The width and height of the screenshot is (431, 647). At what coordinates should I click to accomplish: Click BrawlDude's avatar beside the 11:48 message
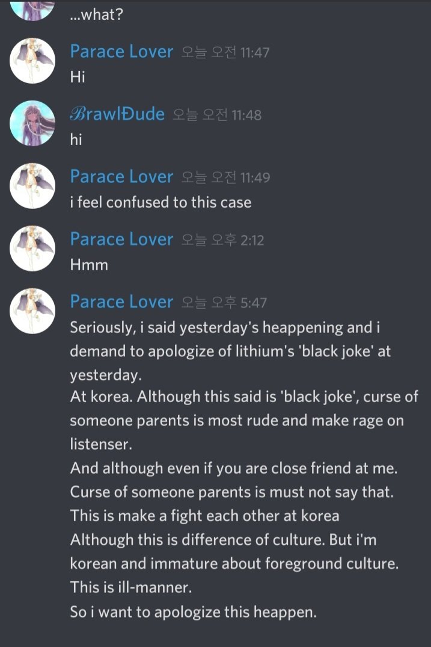tap(32, 123)
